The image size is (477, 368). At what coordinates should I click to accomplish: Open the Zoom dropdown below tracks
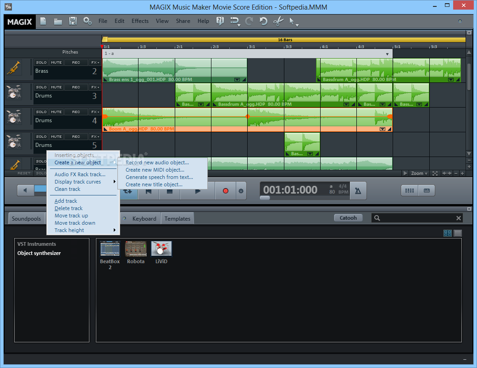419,173
